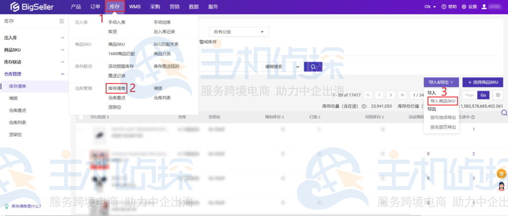Choose 按全部页导出 export option
The width and height of the screenshot is (508, 216).
click(x=443, y=127)
